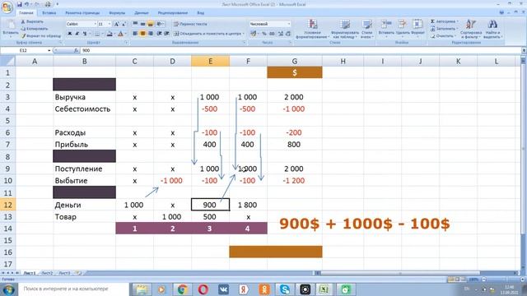
Task: Apply percent style format
Action: 264,34
